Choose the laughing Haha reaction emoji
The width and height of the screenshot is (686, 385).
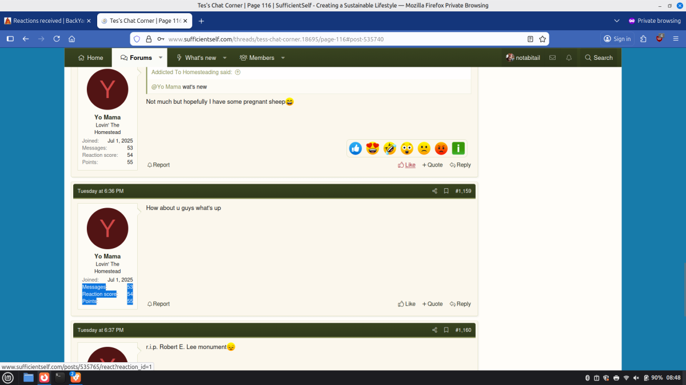390,149
